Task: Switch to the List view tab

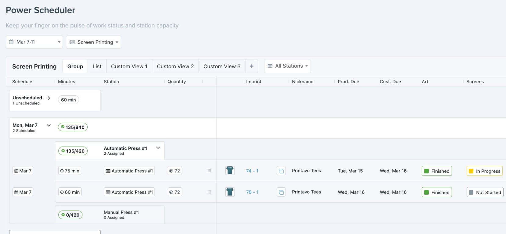Action: 97,66
